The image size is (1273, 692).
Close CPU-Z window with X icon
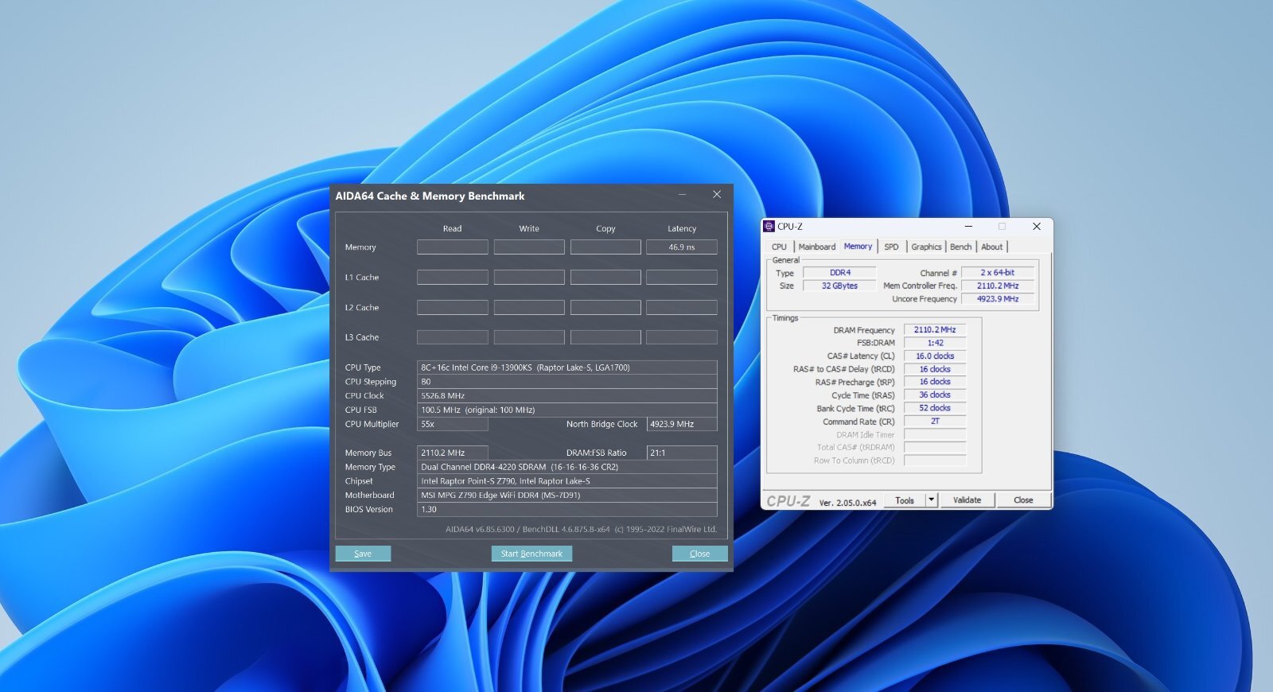tap(1036, 227)
